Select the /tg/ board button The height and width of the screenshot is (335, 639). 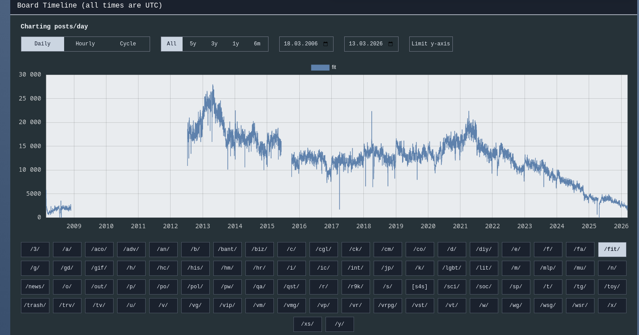580,287
